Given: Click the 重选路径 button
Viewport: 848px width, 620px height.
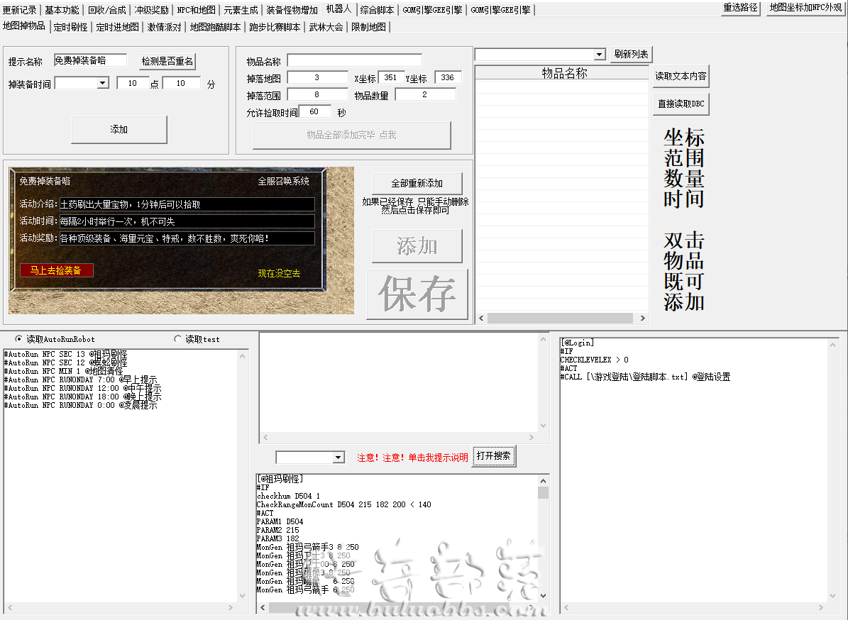Looking at the screenshot, I should [x=740, y=8].
